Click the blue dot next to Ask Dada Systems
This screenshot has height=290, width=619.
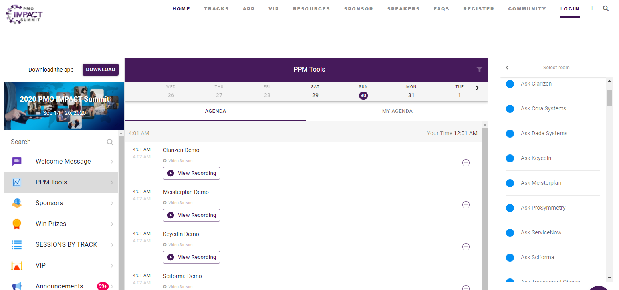(x=510, y=134)
